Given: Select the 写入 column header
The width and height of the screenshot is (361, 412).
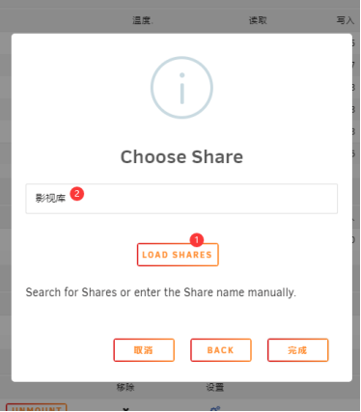Looking at the screenshot, I should point(346,20).
